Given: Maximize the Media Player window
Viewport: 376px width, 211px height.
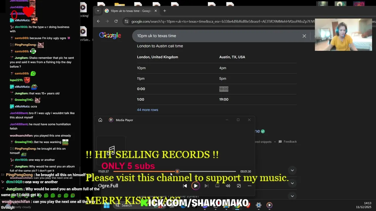Looking at the screenshot, I should [238, 120].
